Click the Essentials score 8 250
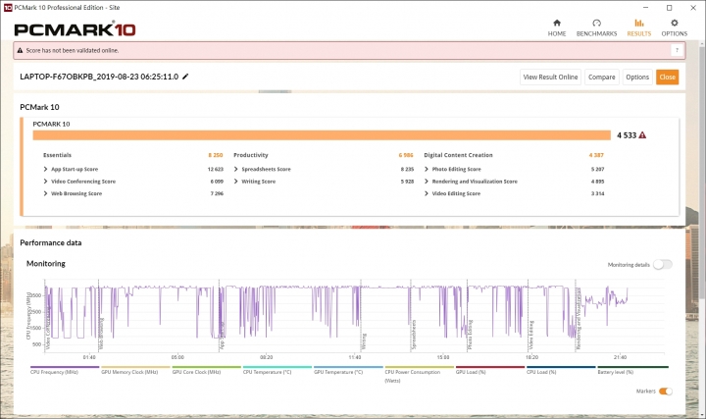 [x=215, y=155]
